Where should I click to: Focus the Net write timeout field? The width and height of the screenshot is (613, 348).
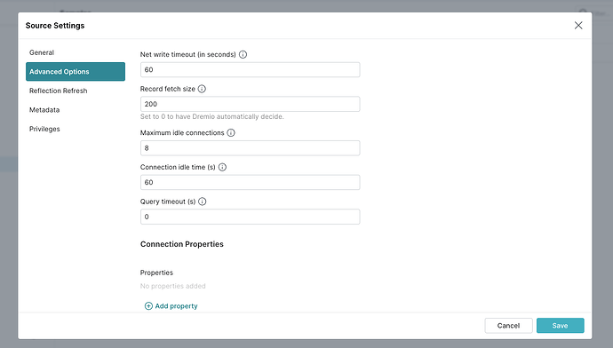(x=251, y=69)
